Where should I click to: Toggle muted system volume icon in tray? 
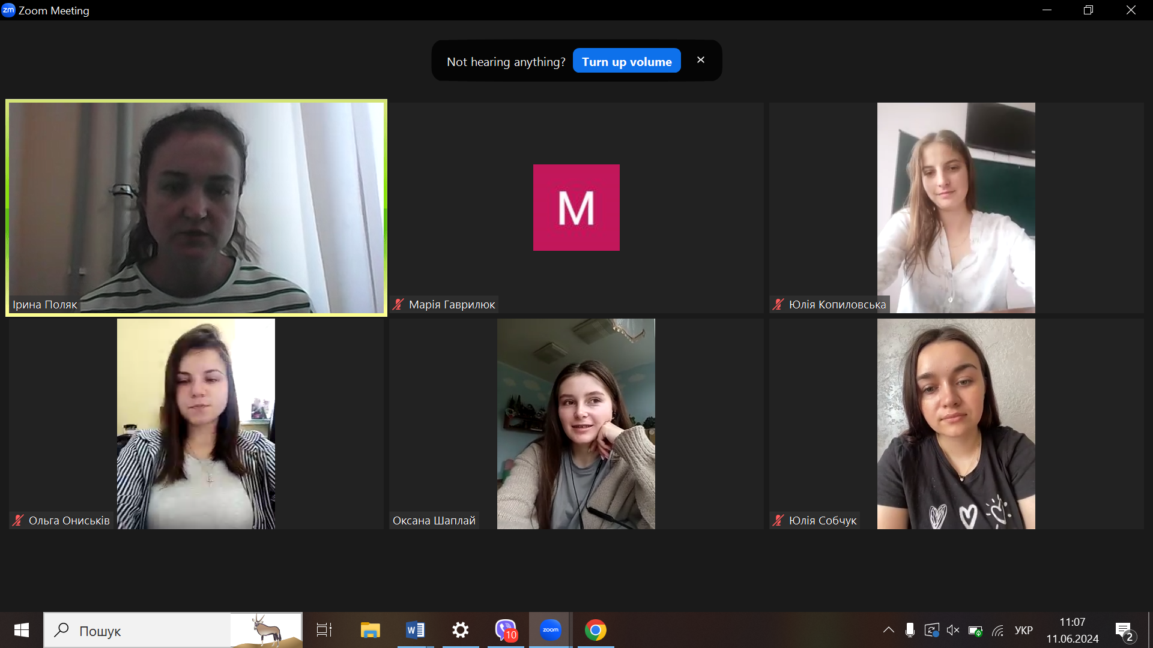click(952, 630)
